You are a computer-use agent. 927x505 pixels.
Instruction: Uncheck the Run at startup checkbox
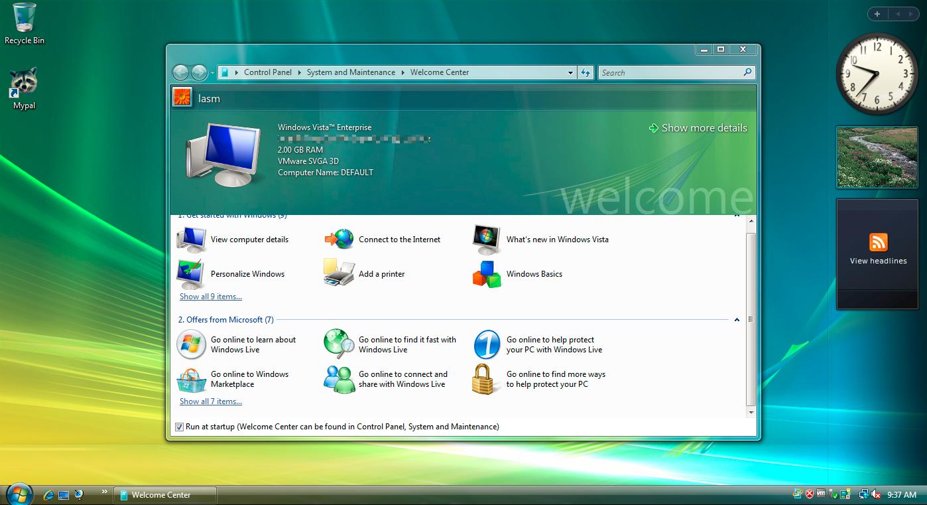pos(179,427)
